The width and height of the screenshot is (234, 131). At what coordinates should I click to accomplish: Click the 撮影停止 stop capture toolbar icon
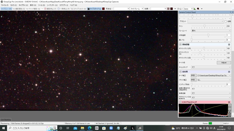click(x=50, y=9)
